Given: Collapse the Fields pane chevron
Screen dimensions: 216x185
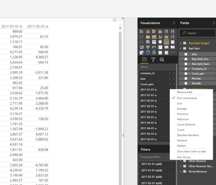Looking at the screenshot, I should click(214, 23).
